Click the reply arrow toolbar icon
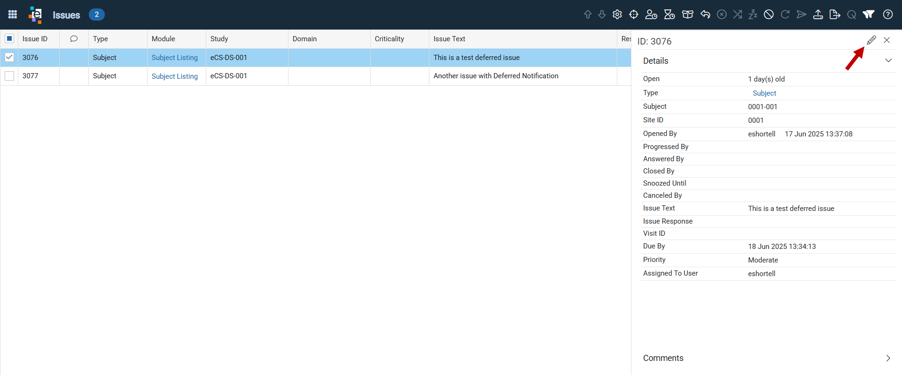The height and width of the screenshot is (375, 902). 705,15
